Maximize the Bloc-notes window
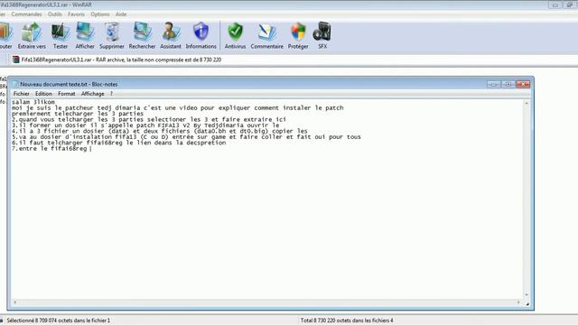 click(x=508, y=84)
